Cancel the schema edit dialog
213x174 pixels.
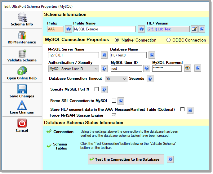pyautogui.click(x=22, y=126)
